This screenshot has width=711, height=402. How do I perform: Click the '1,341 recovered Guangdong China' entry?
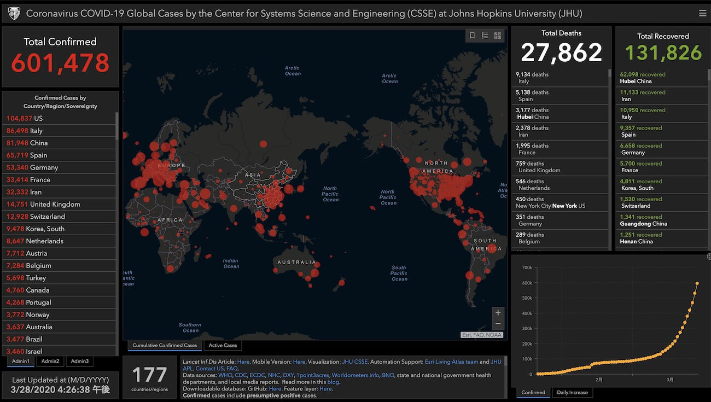click(x=662, y=220)
